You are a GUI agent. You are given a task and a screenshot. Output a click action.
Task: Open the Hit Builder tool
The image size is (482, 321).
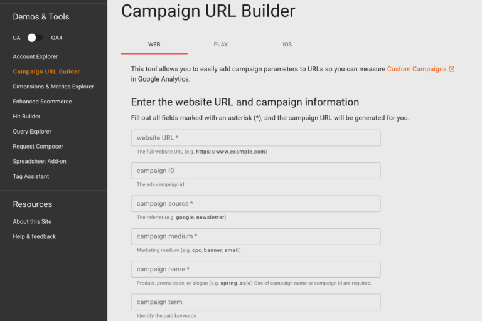(x=26, y=117)
